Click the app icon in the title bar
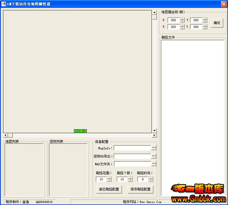Viewport: 228px width, 205px height. click(4, 4)
